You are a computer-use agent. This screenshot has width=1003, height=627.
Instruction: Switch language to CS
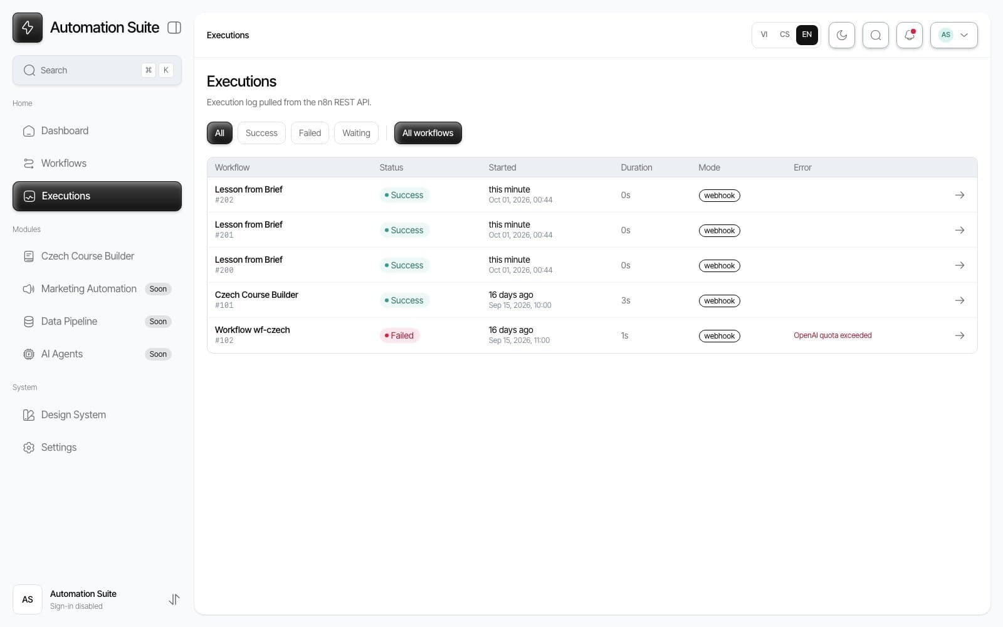coord(784,34)
